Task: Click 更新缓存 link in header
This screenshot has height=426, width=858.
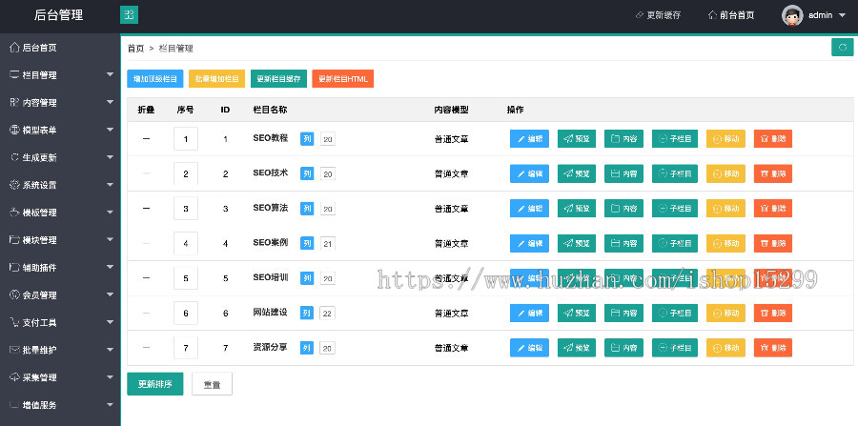Action: [658, 15]
